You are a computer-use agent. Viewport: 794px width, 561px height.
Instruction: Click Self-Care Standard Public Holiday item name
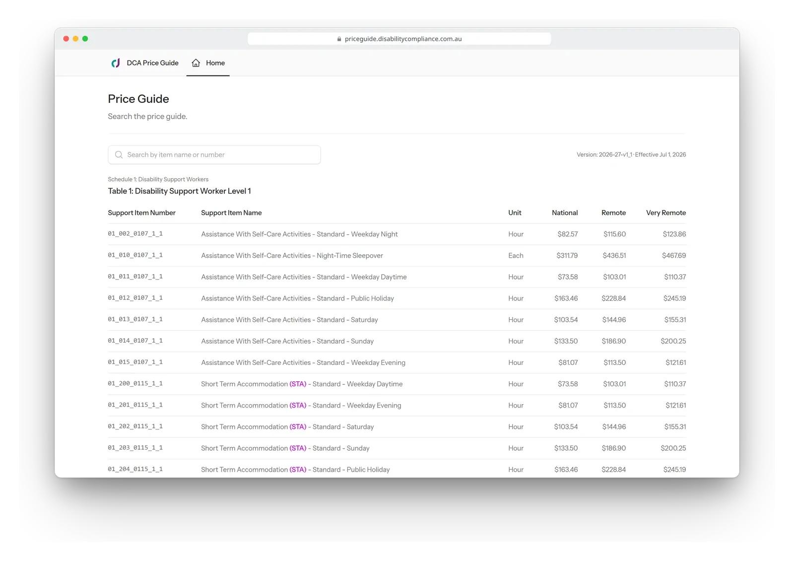pyautogui.click(x=297, y=298)
